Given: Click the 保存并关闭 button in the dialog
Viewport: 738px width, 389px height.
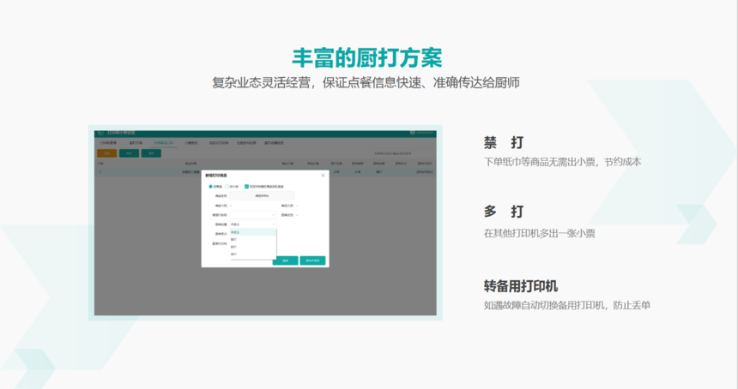Looking at the screenshot, I should 312,260.
